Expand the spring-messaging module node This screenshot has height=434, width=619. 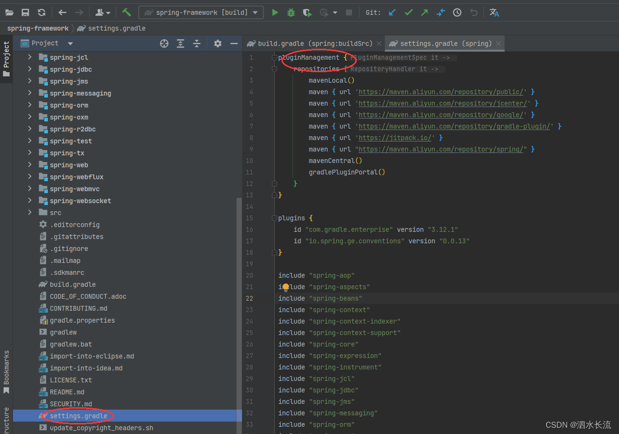click(30, 93)
